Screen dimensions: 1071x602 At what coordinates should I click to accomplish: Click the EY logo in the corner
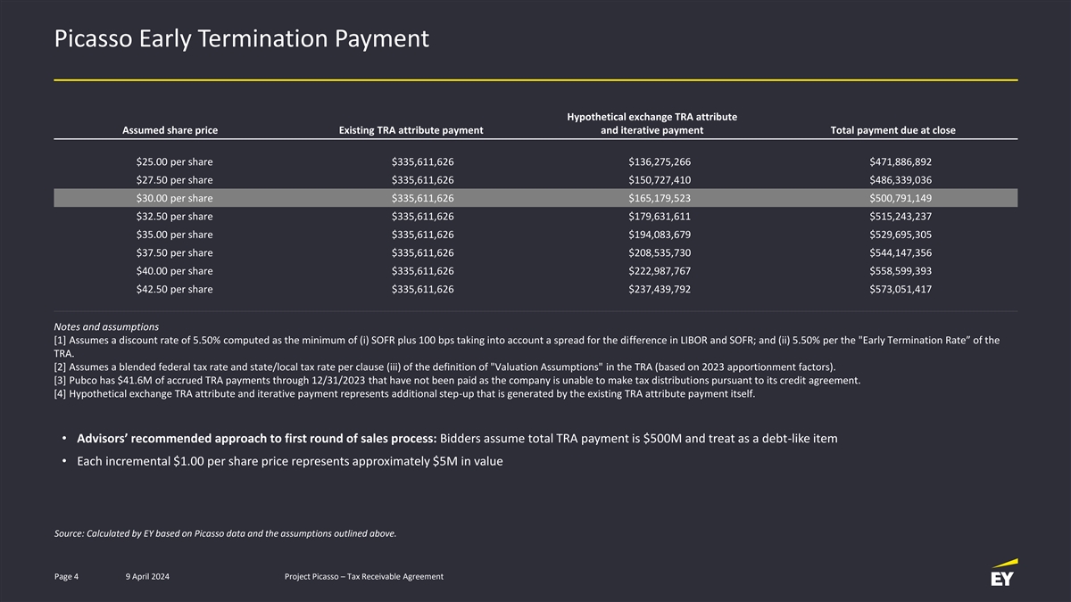[1002, 574]
